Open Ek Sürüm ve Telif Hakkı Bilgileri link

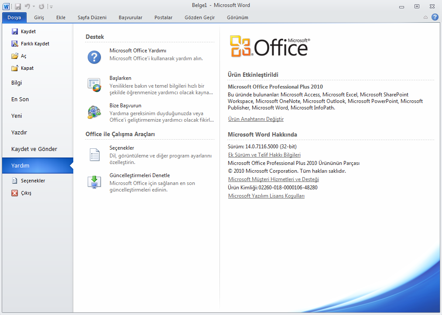coord(264,155)
